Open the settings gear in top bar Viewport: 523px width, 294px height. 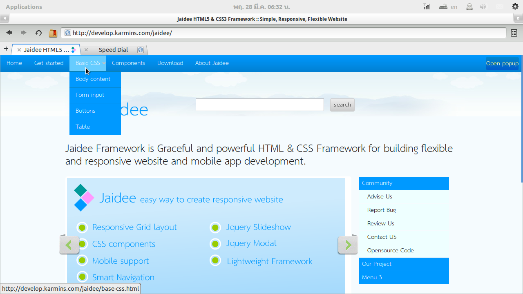(514, 7)
